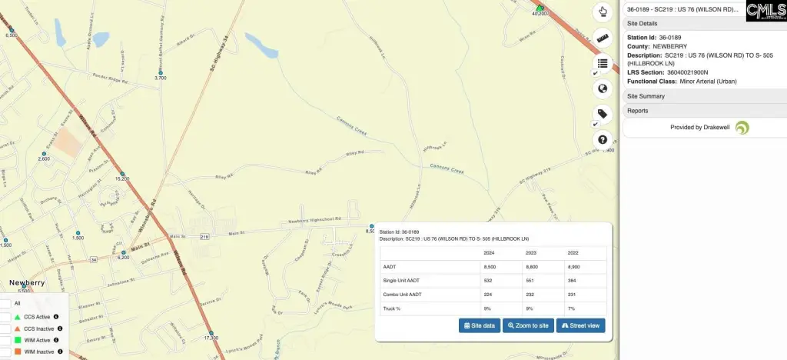Toggle the tag labels tool
Image resolution: width=787 pixels, height=360 pixels.
[x=603, y=114]
